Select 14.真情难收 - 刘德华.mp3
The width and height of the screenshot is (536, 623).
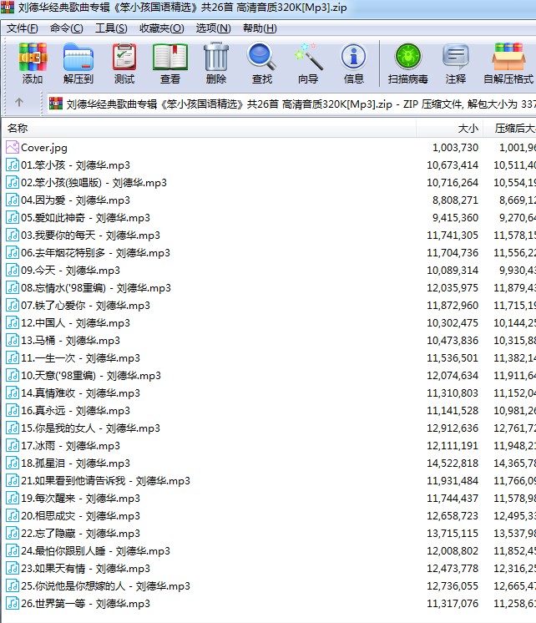pos(81,393)
